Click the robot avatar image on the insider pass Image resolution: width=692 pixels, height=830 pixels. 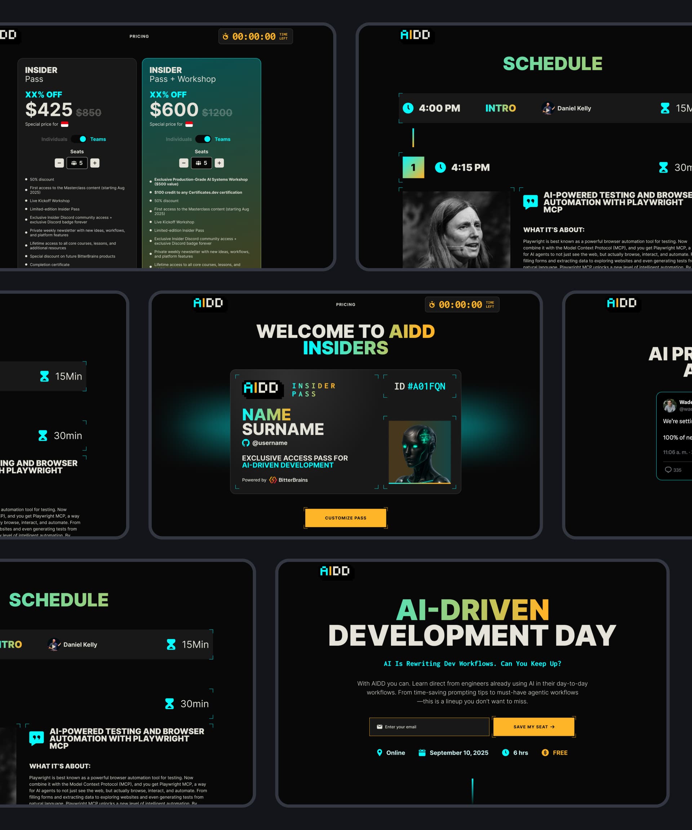420,452
